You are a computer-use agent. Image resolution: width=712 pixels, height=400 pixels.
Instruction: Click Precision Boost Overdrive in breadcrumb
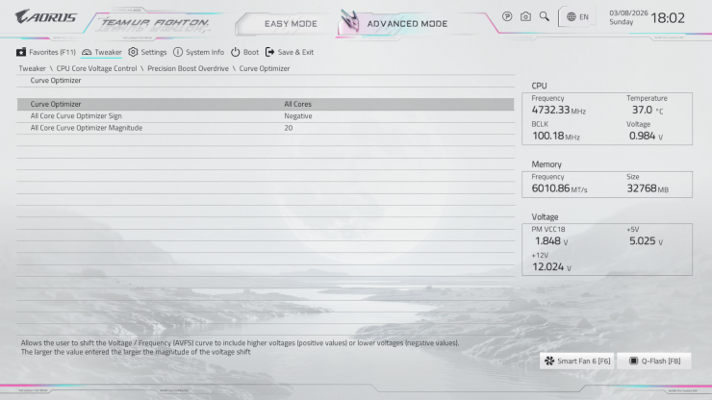[x=190, y=68]
